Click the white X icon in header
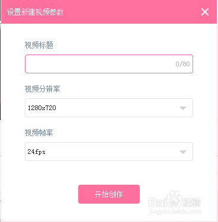The image size is (218, 222). (x=205, y=12)
